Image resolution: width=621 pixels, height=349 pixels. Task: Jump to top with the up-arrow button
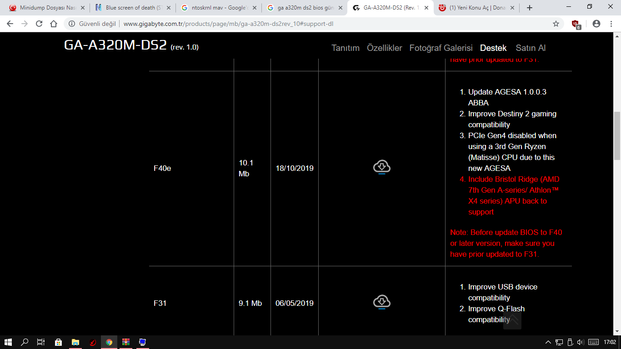coord(512,320)
